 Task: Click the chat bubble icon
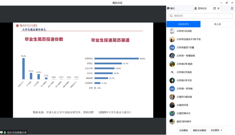169,8
